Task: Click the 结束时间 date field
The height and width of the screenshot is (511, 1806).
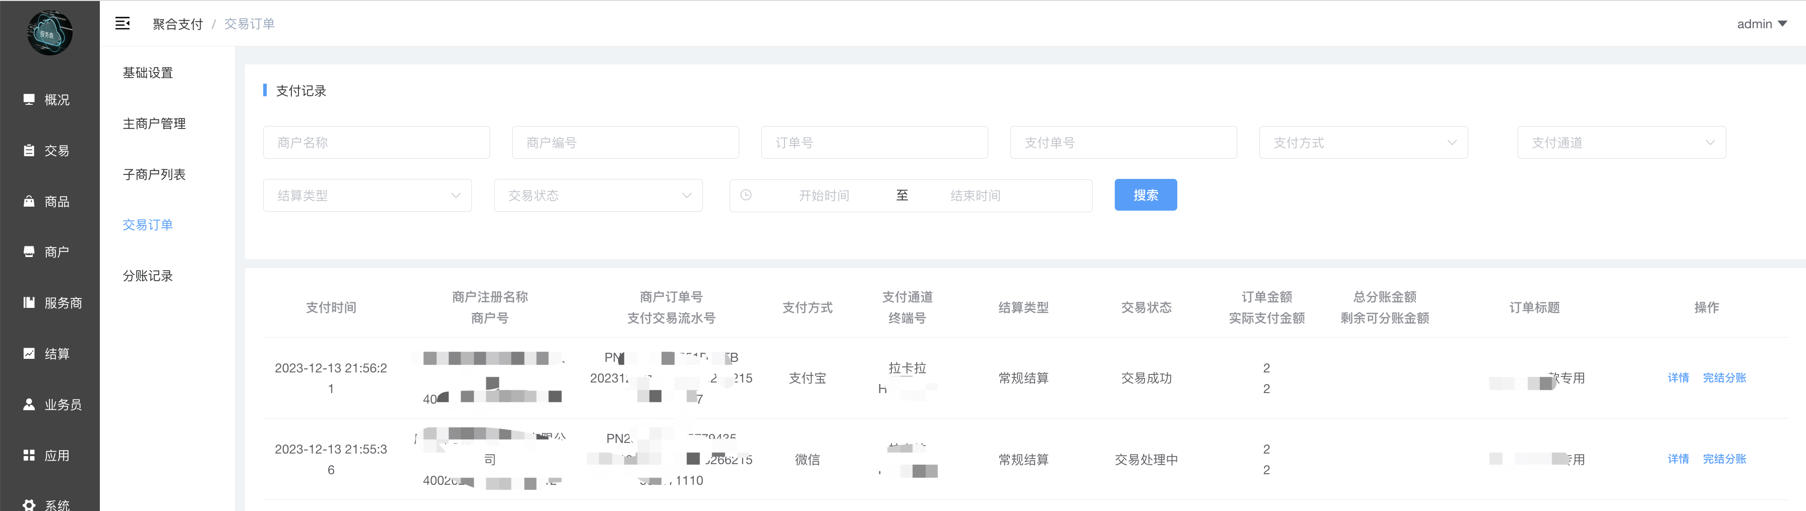Action: click(975, 196)
